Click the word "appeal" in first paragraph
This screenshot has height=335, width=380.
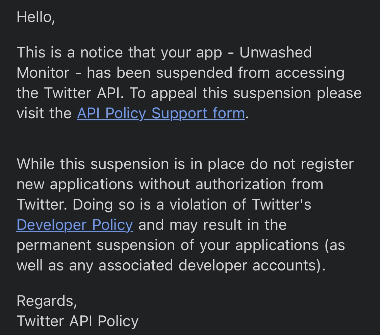(x=174, y=93)
